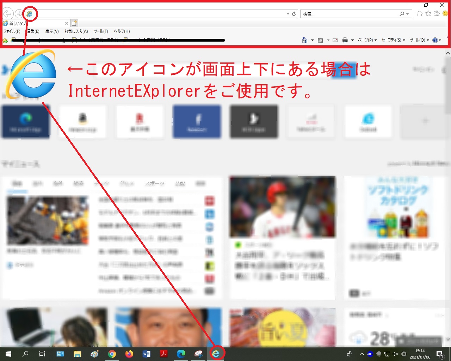Open the address bar history dropdown arrow
The width and height of the screenshot is (451, 361).
pyautogui.click(x=288, y=14)
